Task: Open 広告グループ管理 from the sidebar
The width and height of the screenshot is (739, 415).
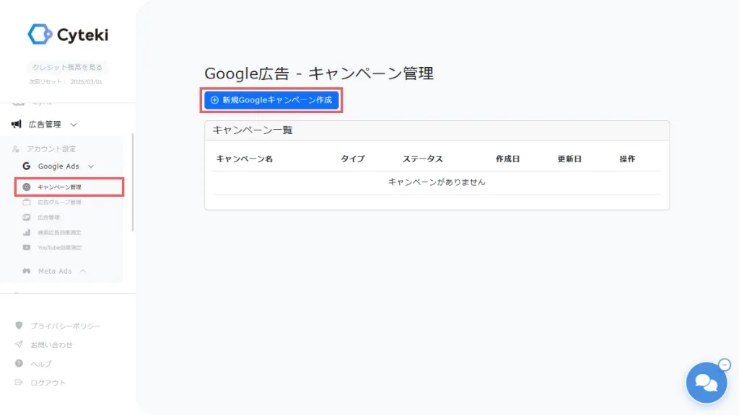Action: pos(59,202)
